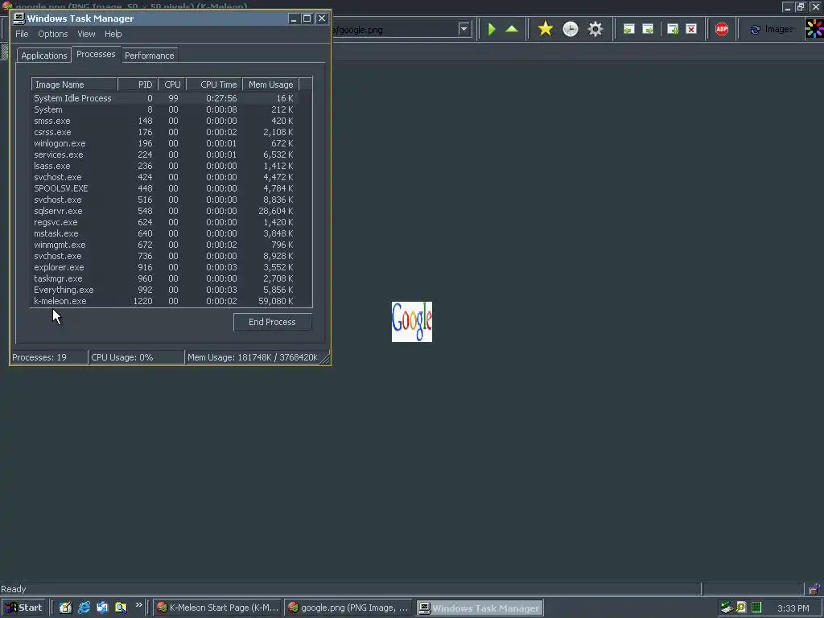
Task: Select the taskmgr.exe process
Action: pos(164,278)
